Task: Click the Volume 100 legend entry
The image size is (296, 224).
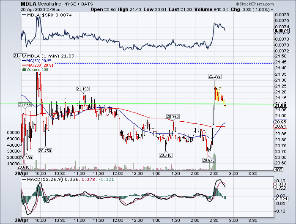Action: (x=35, y=70)
